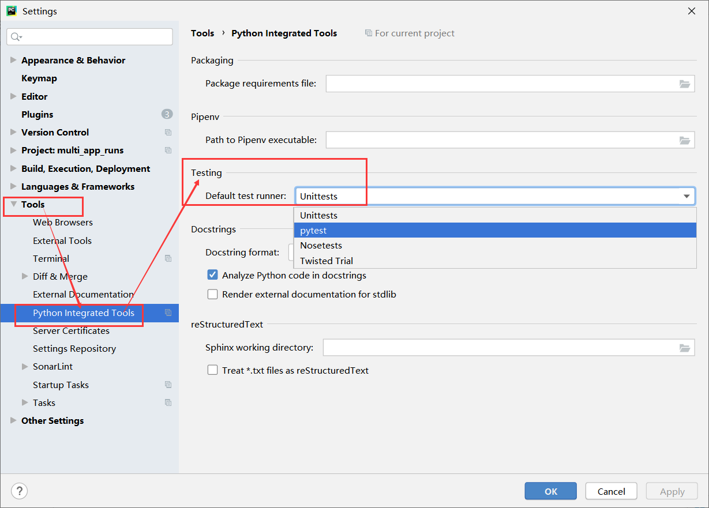Click the Tasks tree item

(44, 402)
